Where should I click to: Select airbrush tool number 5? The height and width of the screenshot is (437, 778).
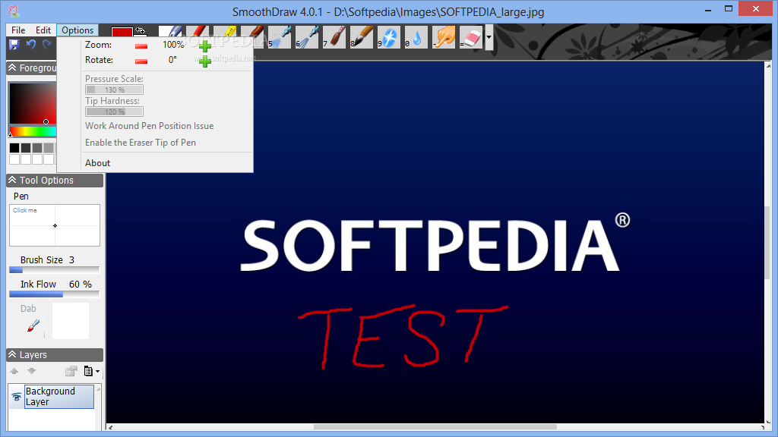point(280,37)
